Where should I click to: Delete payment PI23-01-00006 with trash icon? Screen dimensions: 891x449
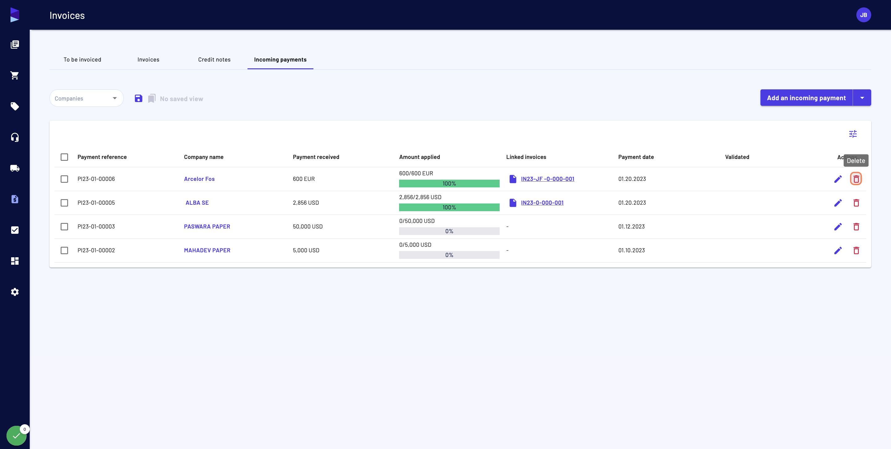856,179
